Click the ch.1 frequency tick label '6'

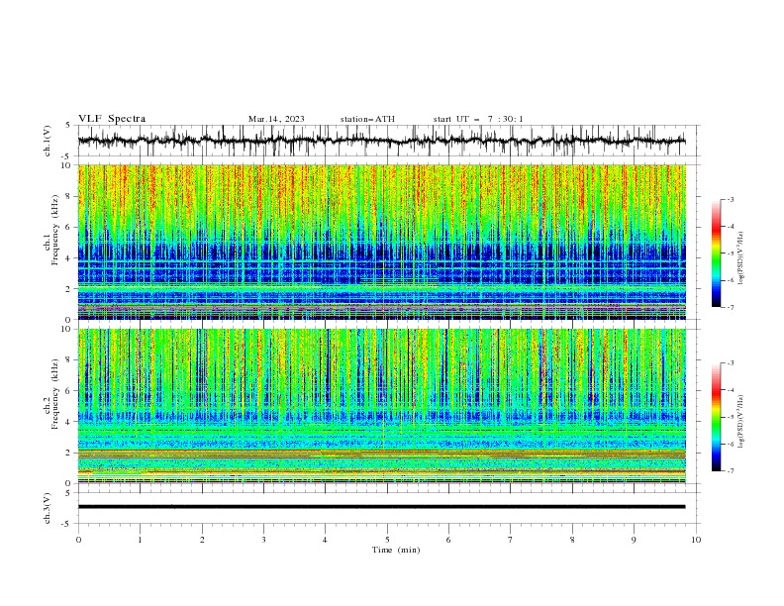click(69, 227)
